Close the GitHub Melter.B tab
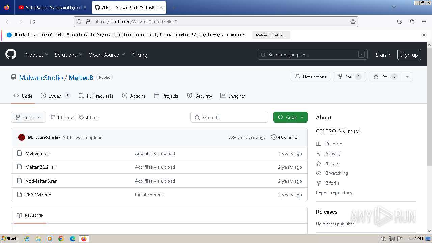Screen dimensions: 432x243 pos(161,7)
